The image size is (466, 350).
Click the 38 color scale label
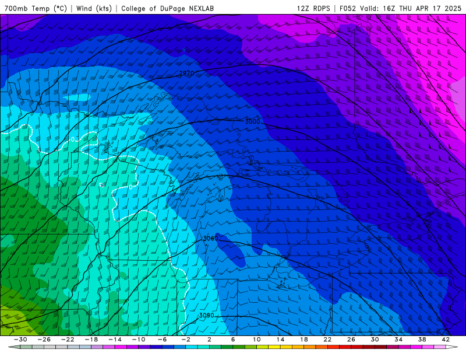[422, 339]
